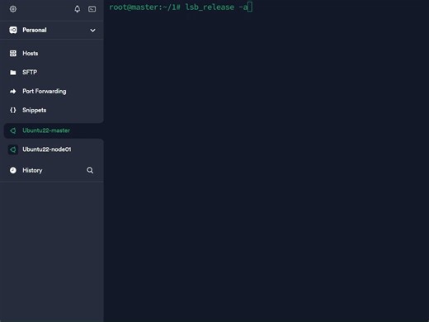Open the Snippets section
The image size is (429, 322).
point(52,110)
